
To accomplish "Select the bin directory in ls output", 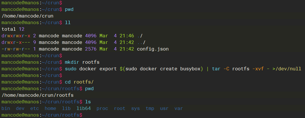I will 6,108.
